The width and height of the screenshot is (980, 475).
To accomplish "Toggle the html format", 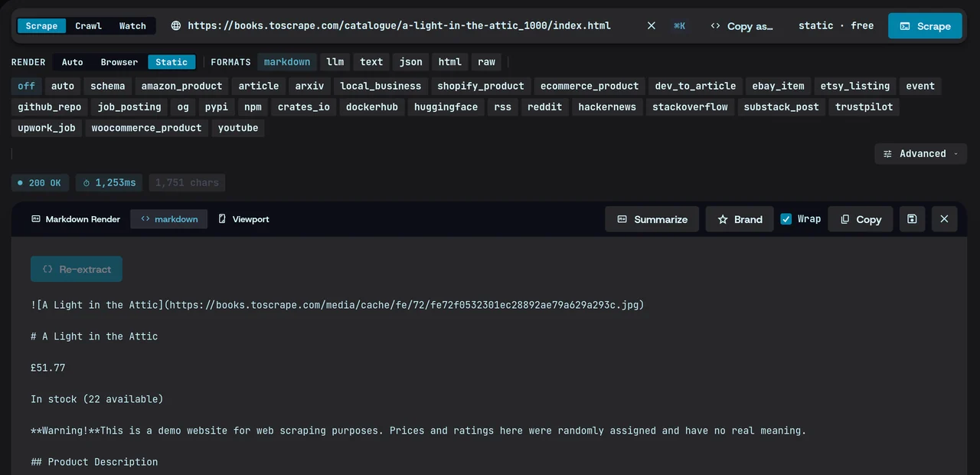I will pyautogui.click(x=449, y=62).
